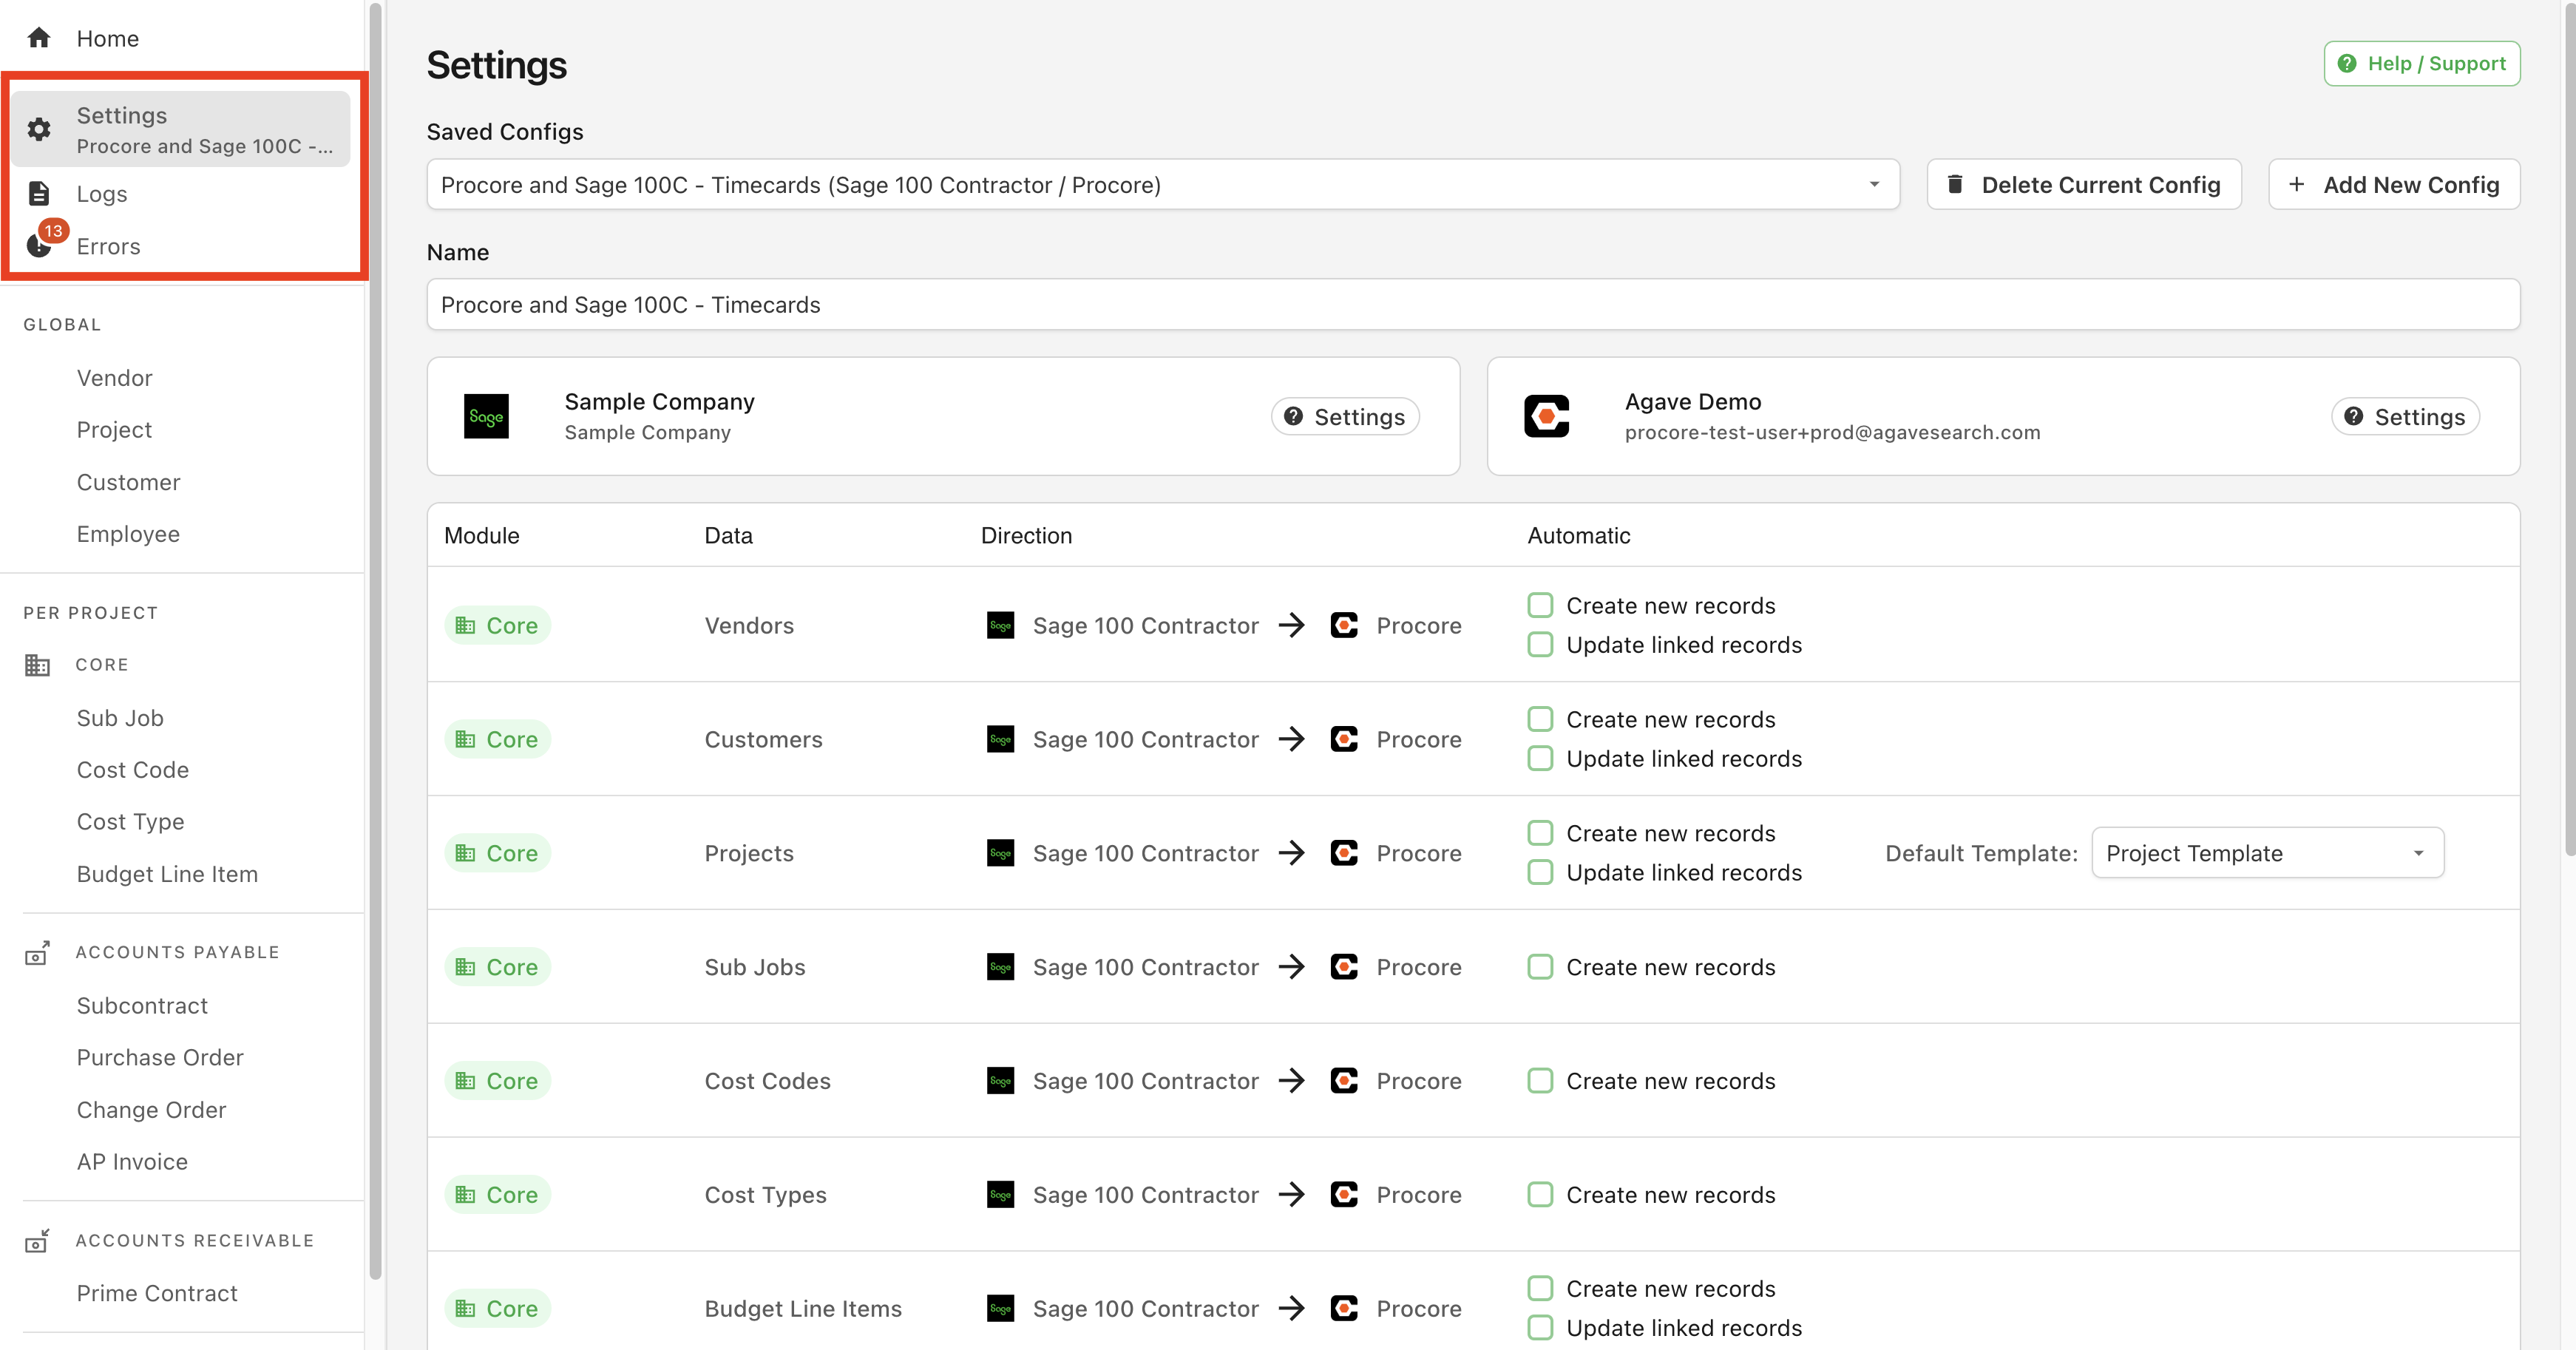Open Prime Contract under Accounts Receivable
The width and height of the screenshot is (2576, 1350).
157,1294
